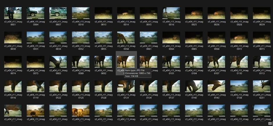The image size is (273, 126).
Task: Select the hippo thumbnail for image 0030
Action: 13,37
